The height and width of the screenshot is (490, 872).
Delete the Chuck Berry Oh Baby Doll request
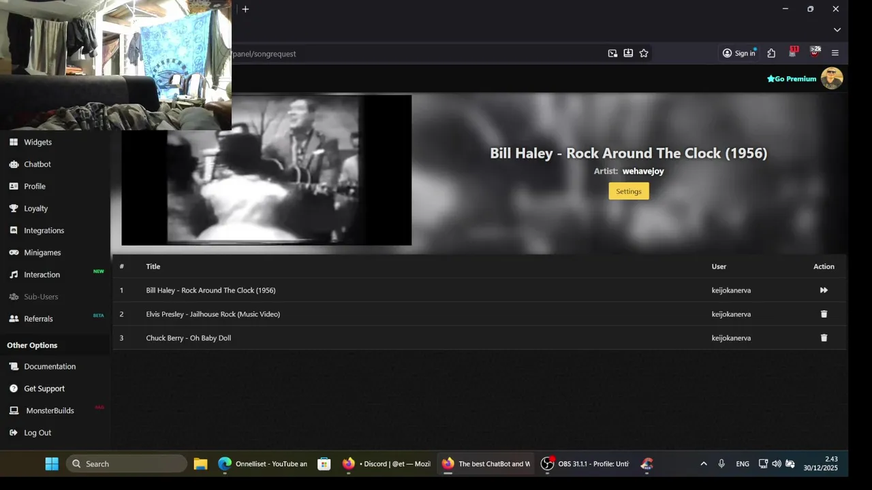[824, 338]
